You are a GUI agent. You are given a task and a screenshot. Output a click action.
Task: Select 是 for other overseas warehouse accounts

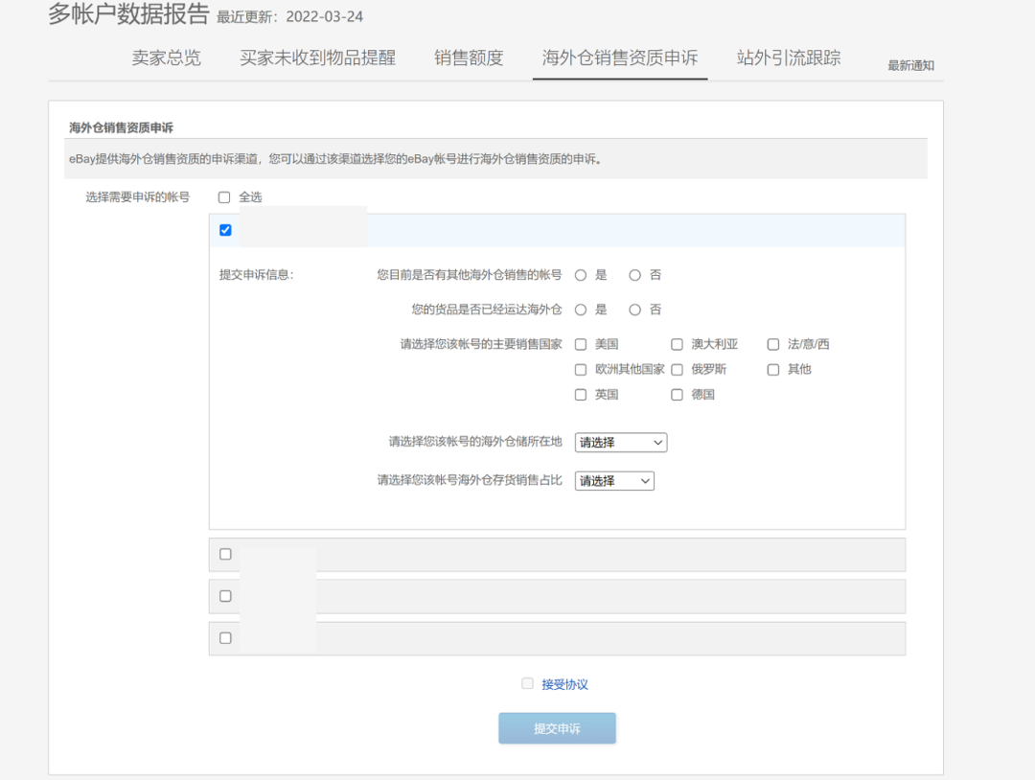pyautogui.click(x=581, y=275)
